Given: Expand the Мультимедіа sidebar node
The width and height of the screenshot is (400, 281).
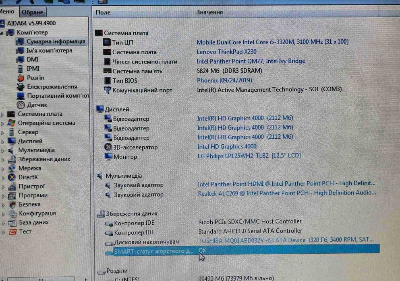Looking at the screenshot, I should click(3, 151).
